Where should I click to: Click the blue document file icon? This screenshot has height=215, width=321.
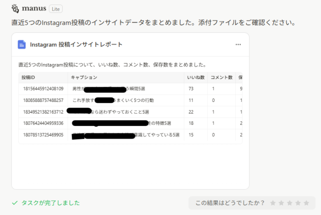pyautogui.click(x=22, y=44)
